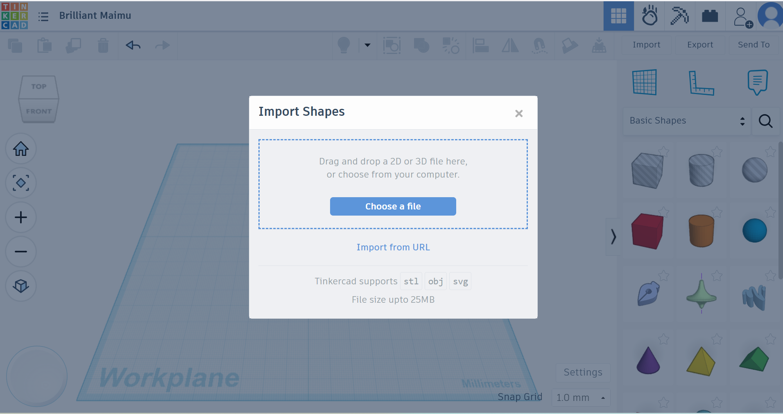
Task: Select the blue Sphere shape
Action: click(x=754, y=231)
